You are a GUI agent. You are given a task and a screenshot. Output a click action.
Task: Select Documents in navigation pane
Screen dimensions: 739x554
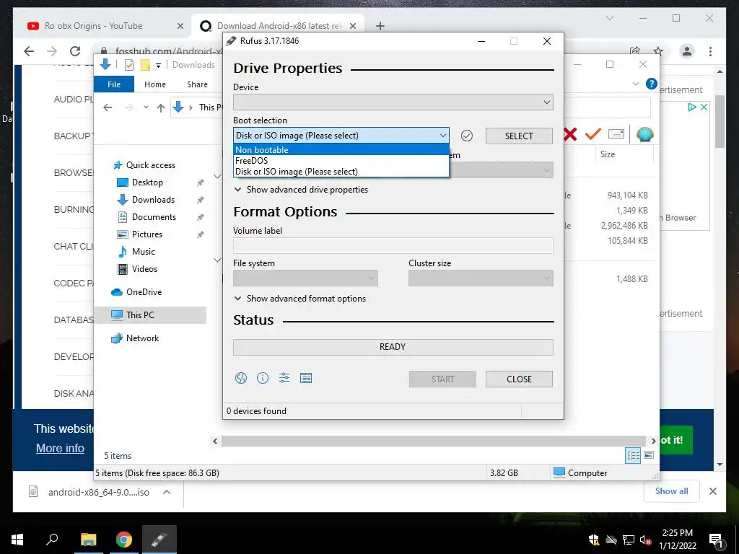click(154, 217)
